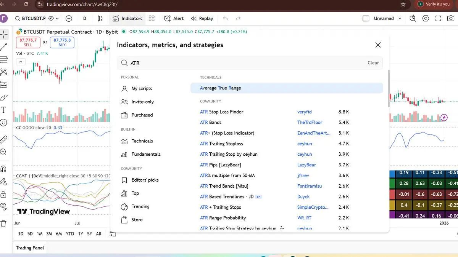
Task: Click the layout setup square icon
Action: point(366,18)
